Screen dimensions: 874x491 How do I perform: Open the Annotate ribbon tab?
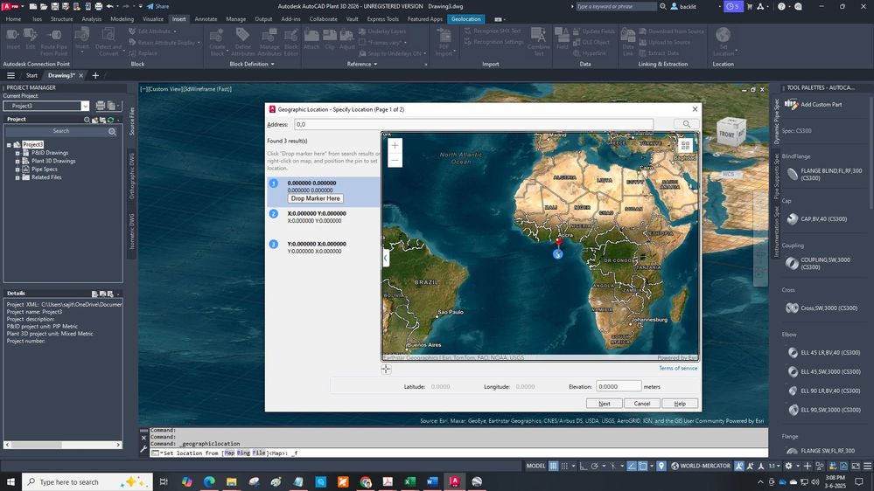[206, 18]
